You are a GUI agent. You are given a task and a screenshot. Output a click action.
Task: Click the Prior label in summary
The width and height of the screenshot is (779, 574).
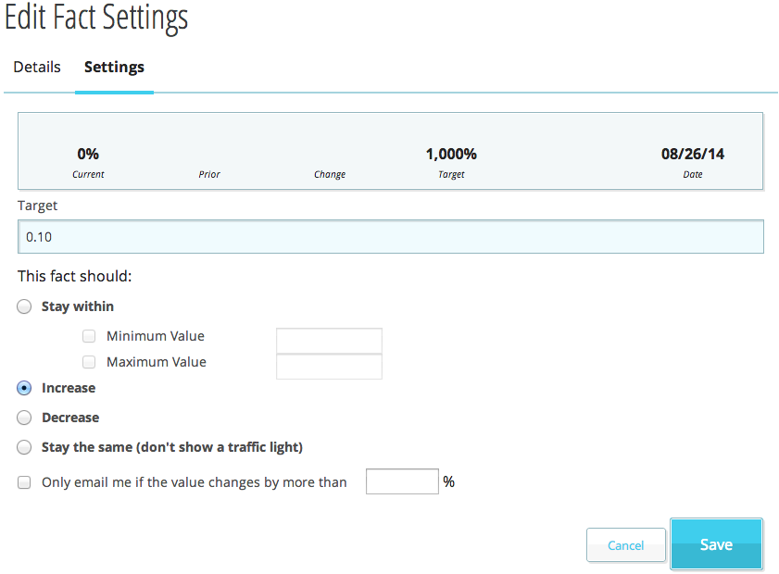209,174
